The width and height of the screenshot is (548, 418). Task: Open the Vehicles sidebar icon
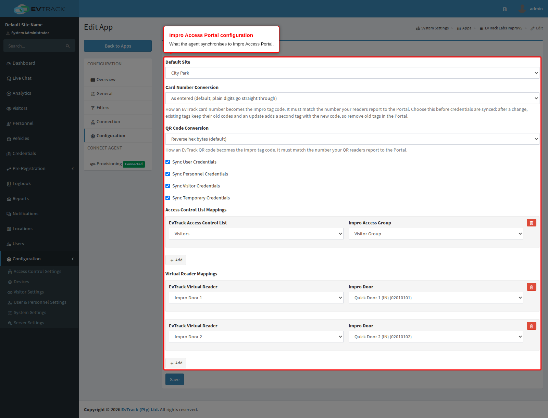[9, 139]
